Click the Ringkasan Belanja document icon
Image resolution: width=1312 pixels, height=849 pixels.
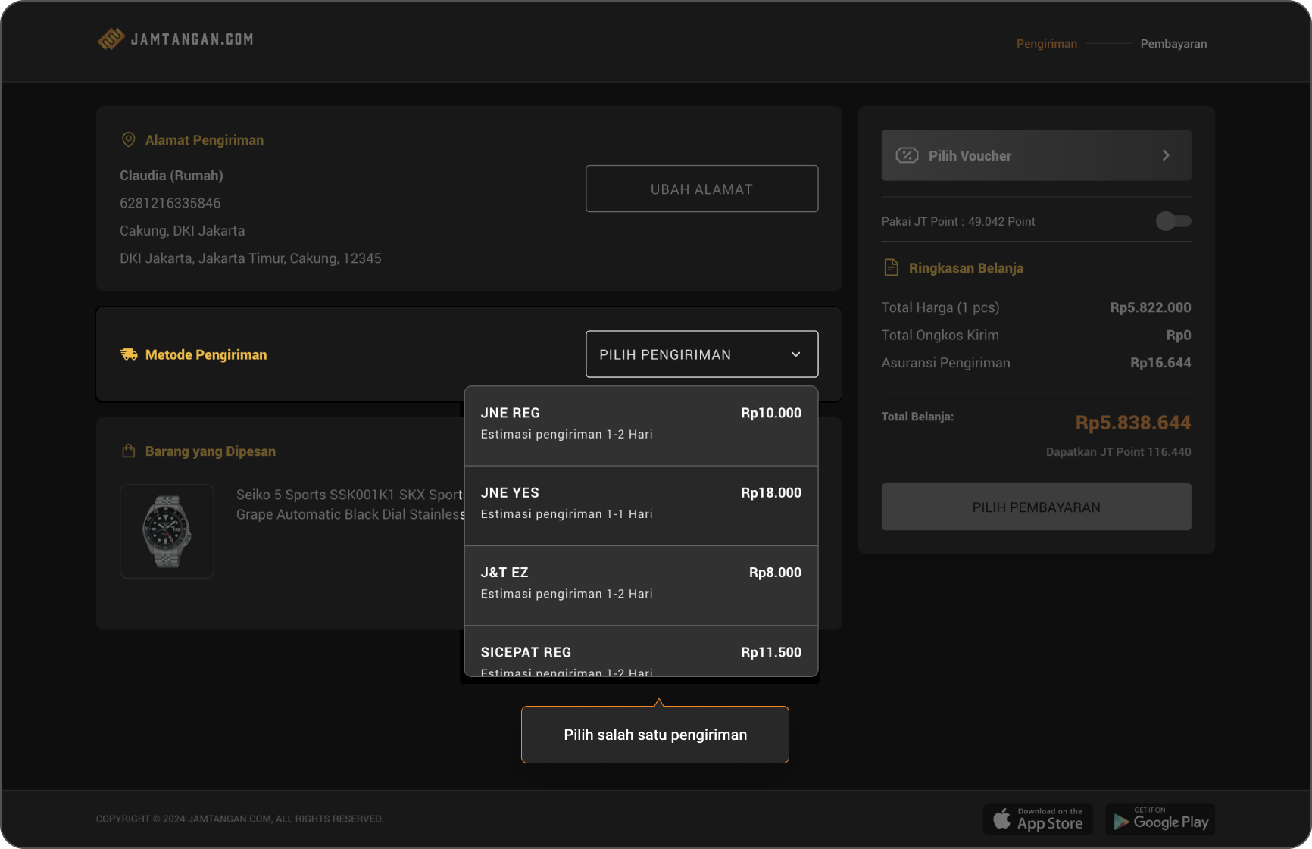click(x=892, y=268)
